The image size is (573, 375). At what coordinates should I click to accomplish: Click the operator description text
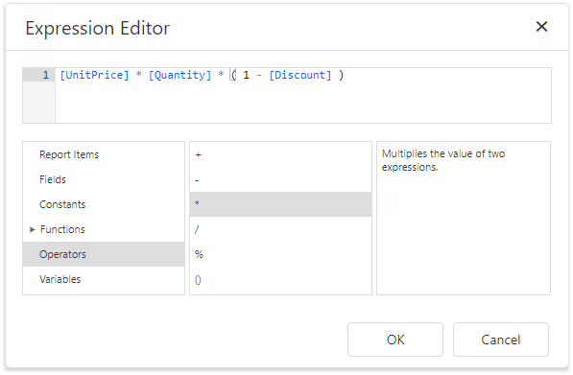443,160
